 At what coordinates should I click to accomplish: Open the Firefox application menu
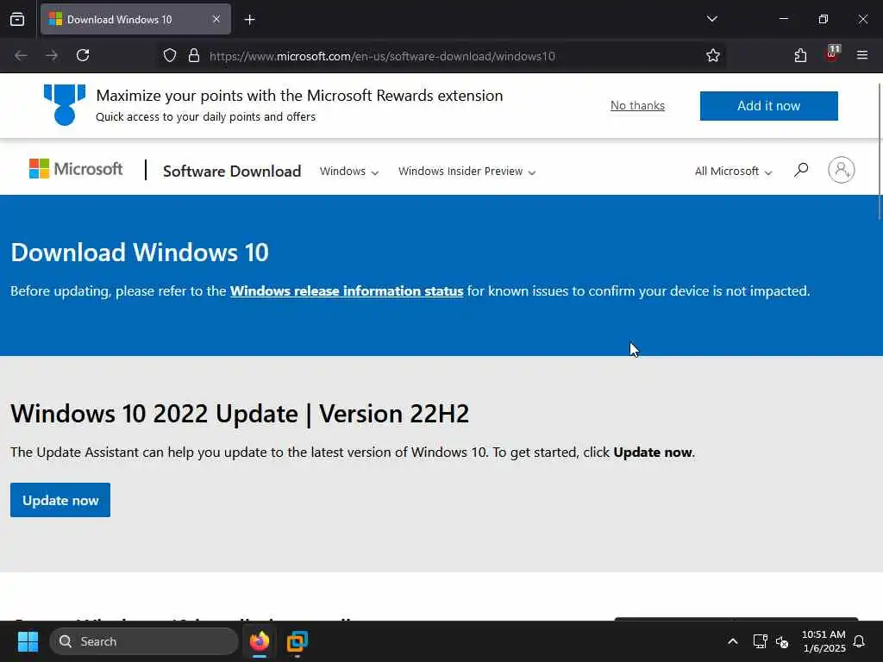tap(862, 55)
